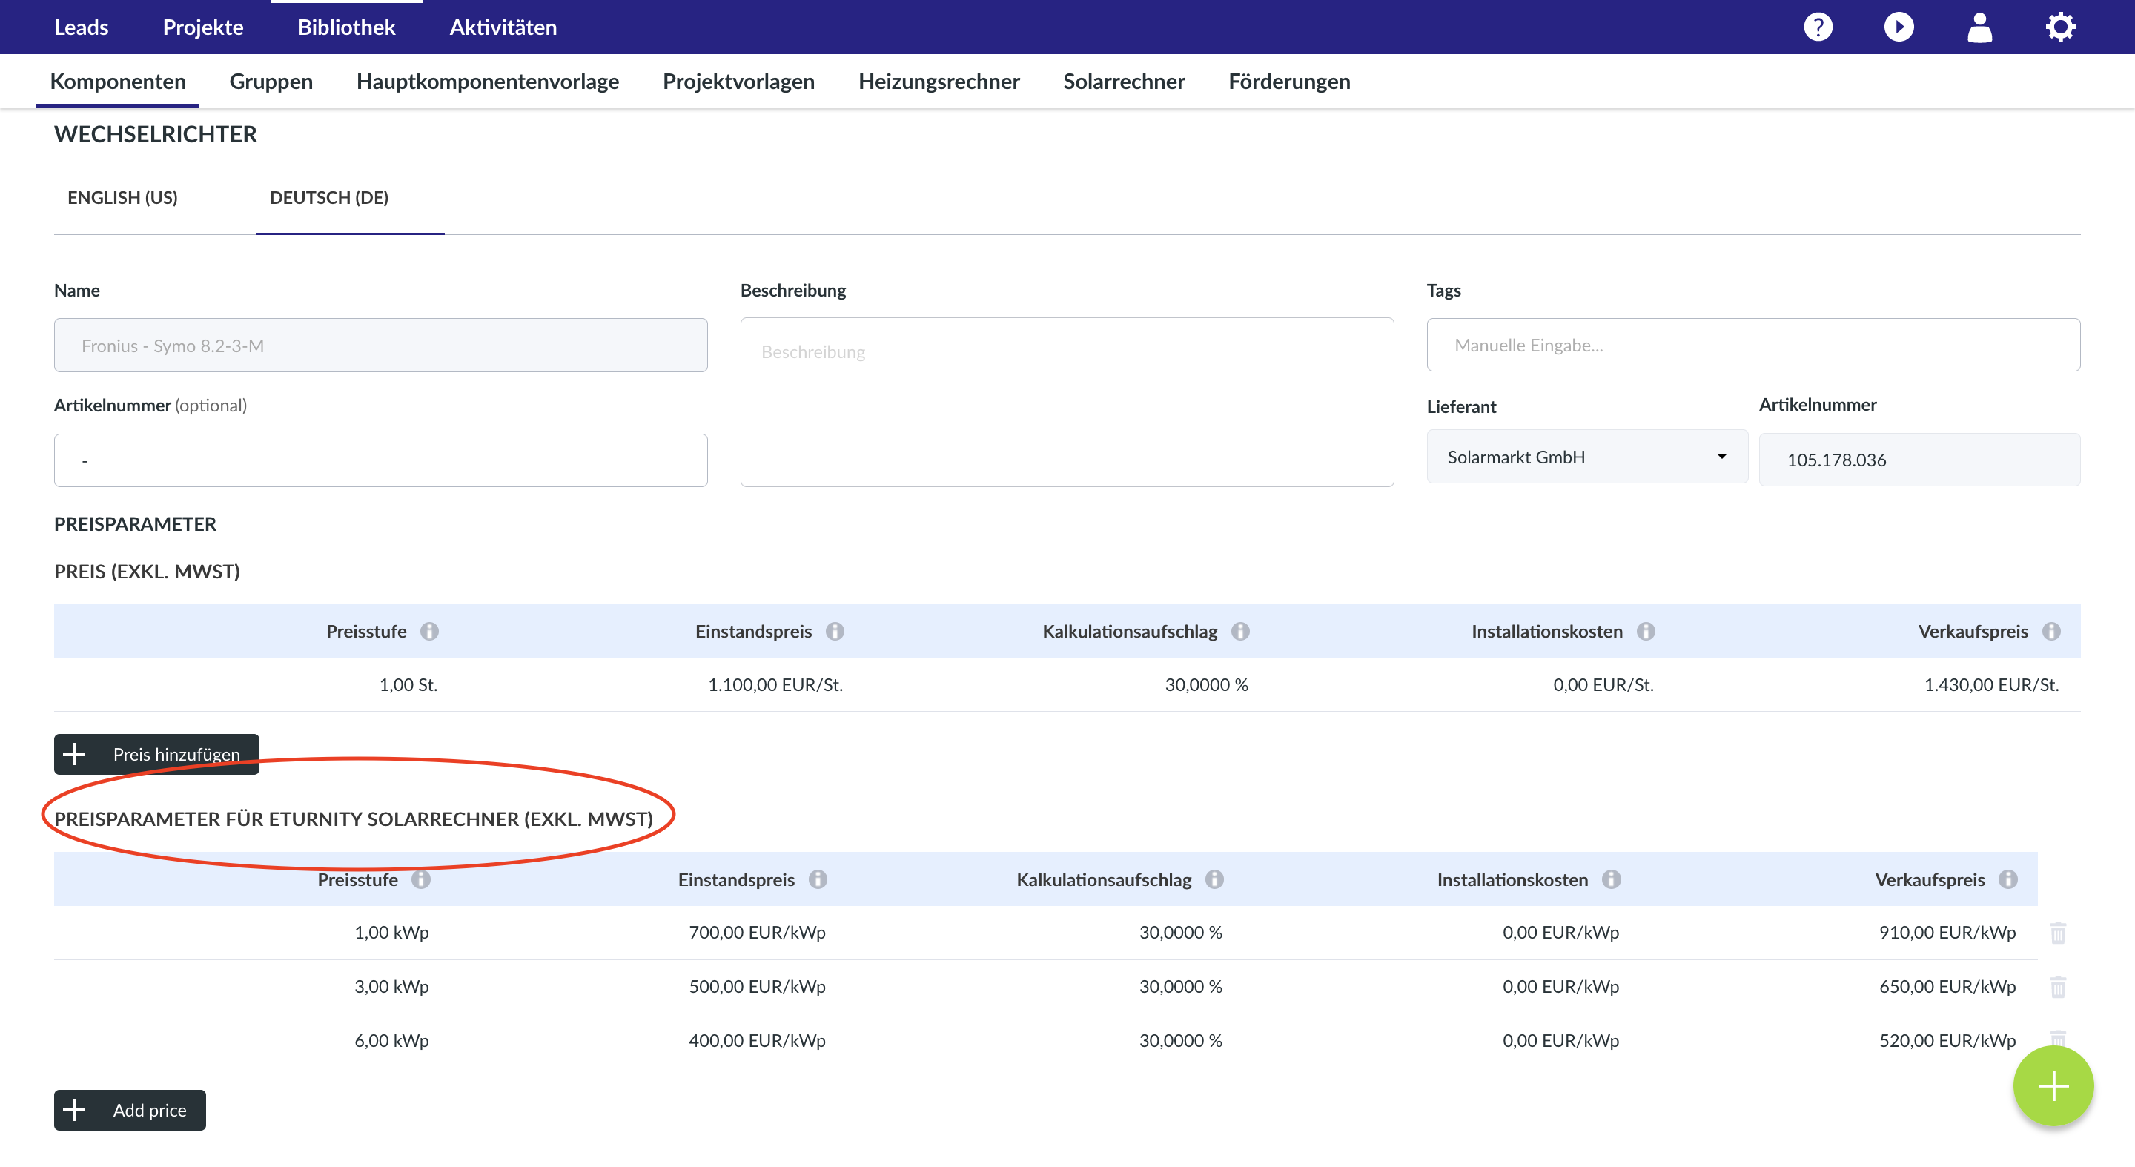Select the Deutsch (DE) language tab
The image size is (2135, 1167).
(329, 197)
